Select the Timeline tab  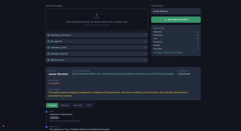(52, 105)
